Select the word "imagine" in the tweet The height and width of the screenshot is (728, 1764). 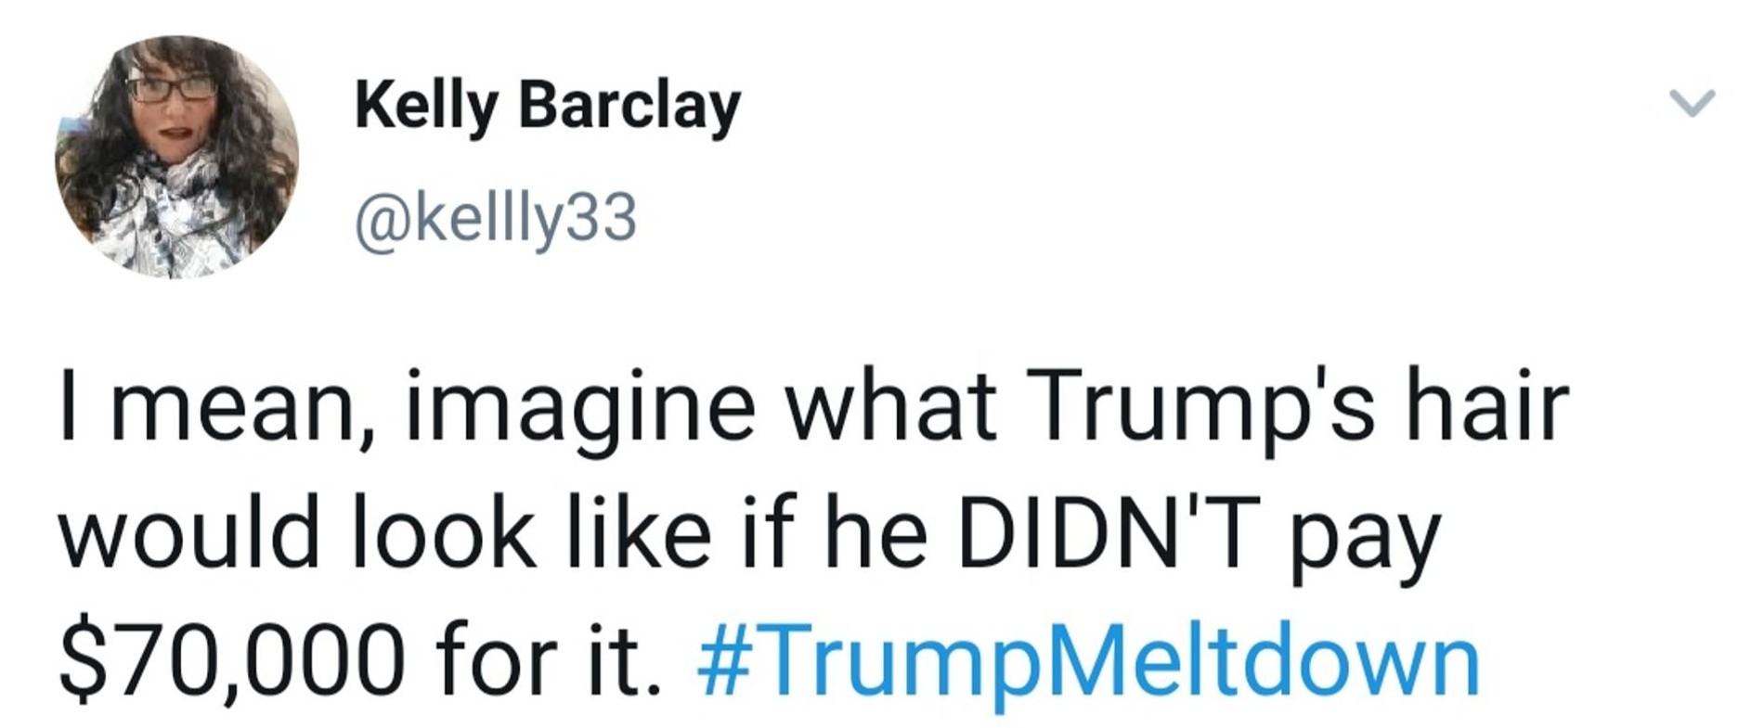click(x=579, y=410)
